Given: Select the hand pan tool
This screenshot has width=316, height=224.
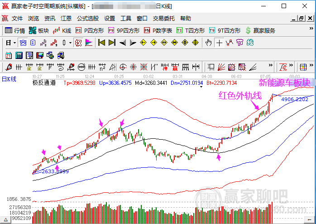Looking at the screenshot, I should [209, 43].
